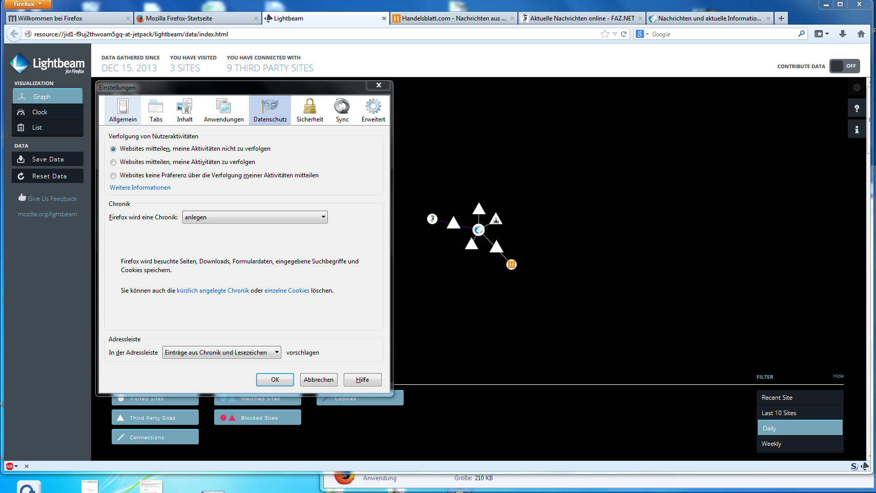Select the Datenschutz mask icon

pos(270,106)
